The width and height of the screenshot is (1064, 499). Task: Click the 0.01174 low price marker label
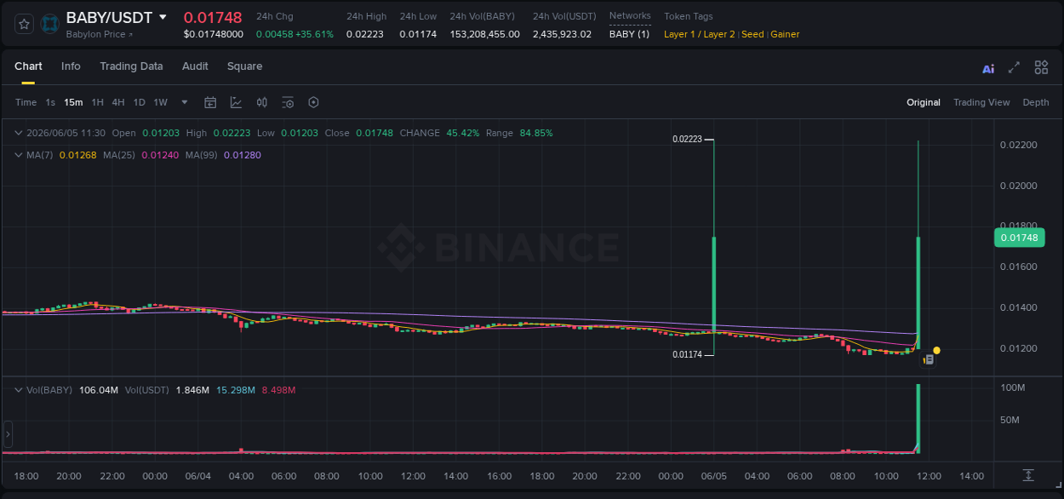point(687,354)
